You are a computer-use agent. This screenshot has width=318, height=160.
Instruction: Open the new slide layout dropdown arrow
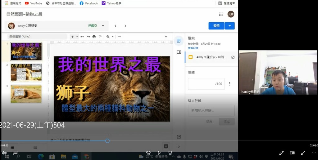click(x=77, y=37)
